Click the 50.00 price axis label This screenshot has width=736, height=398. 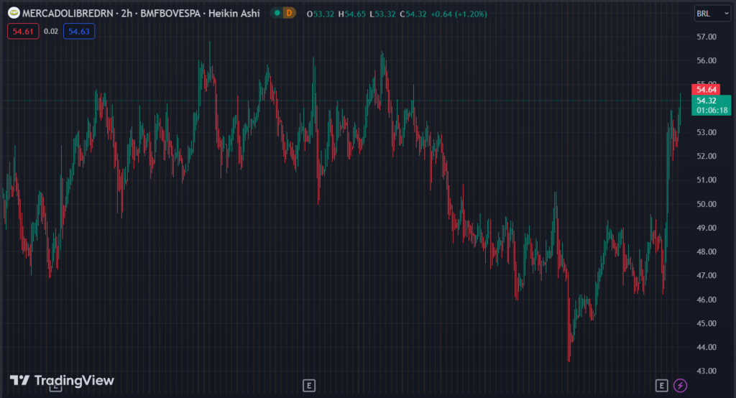pos(707,204)
